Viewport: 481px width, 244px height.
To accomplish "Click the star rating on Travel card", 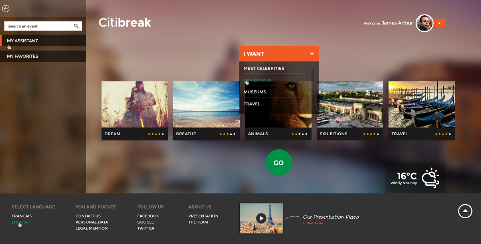I will (x=443, y=134).
